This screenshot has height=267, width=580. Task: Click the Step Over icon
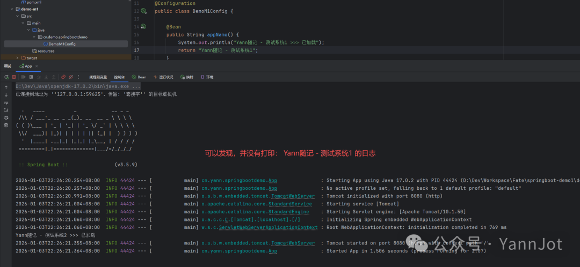39,77
